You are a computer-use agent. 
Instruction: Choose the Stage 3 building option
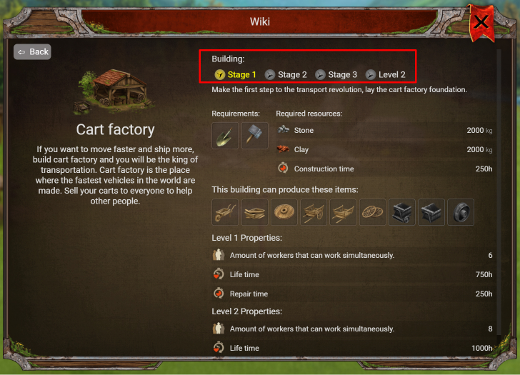click(x=336, y=74)
